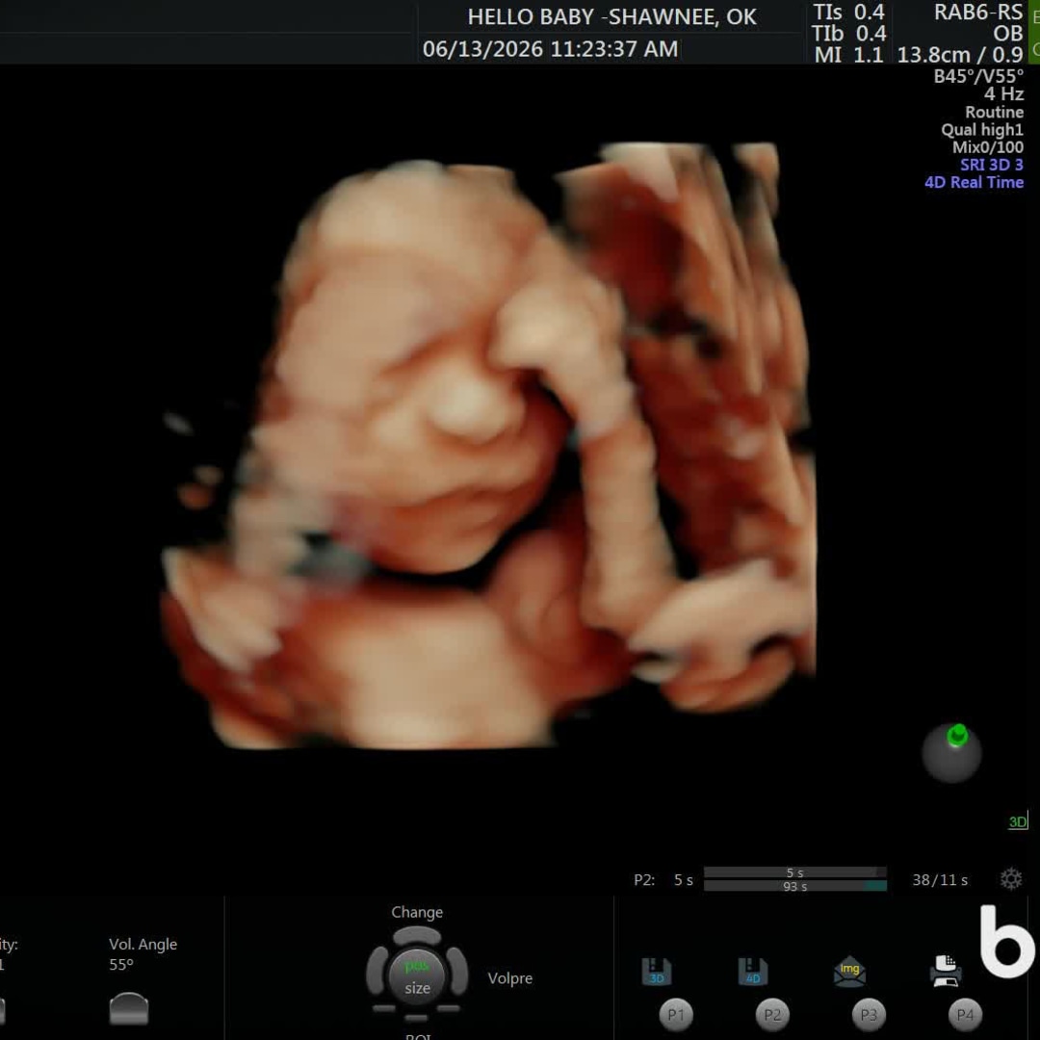Click the printer icon above P4
This screenshot has height=1040, width=1040.
coord(946,971)
